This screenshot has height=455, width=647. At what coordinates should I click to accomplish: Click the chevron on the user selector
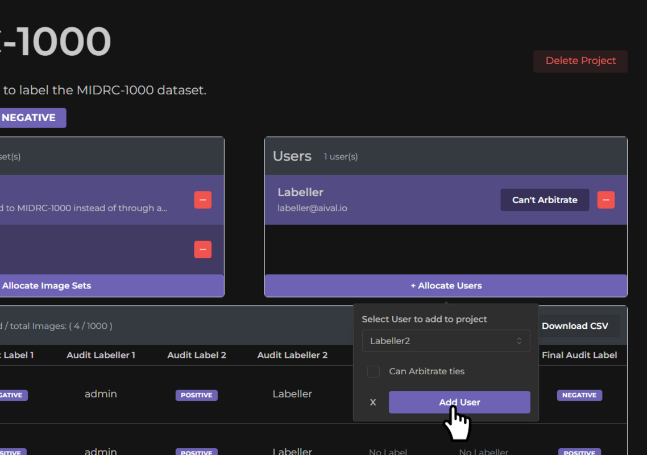point(519,341)
